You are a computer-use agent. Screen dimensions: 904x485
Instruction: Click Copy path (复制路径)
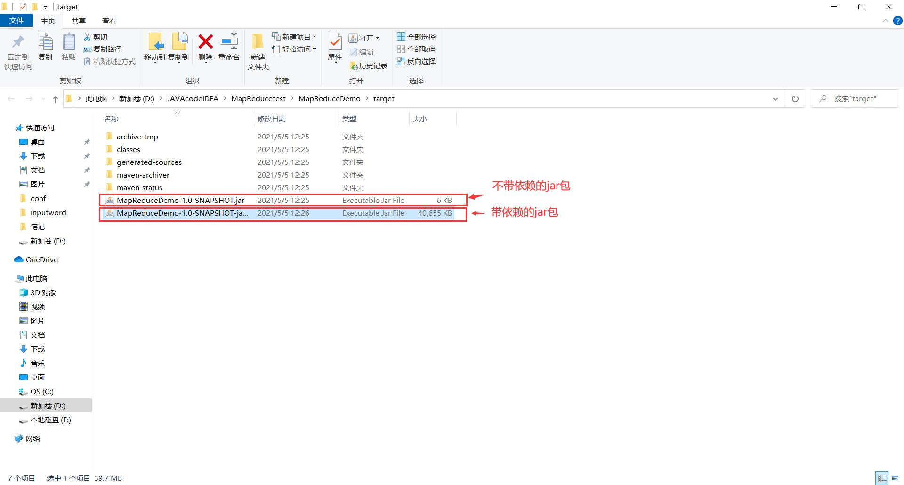(102, 49)
